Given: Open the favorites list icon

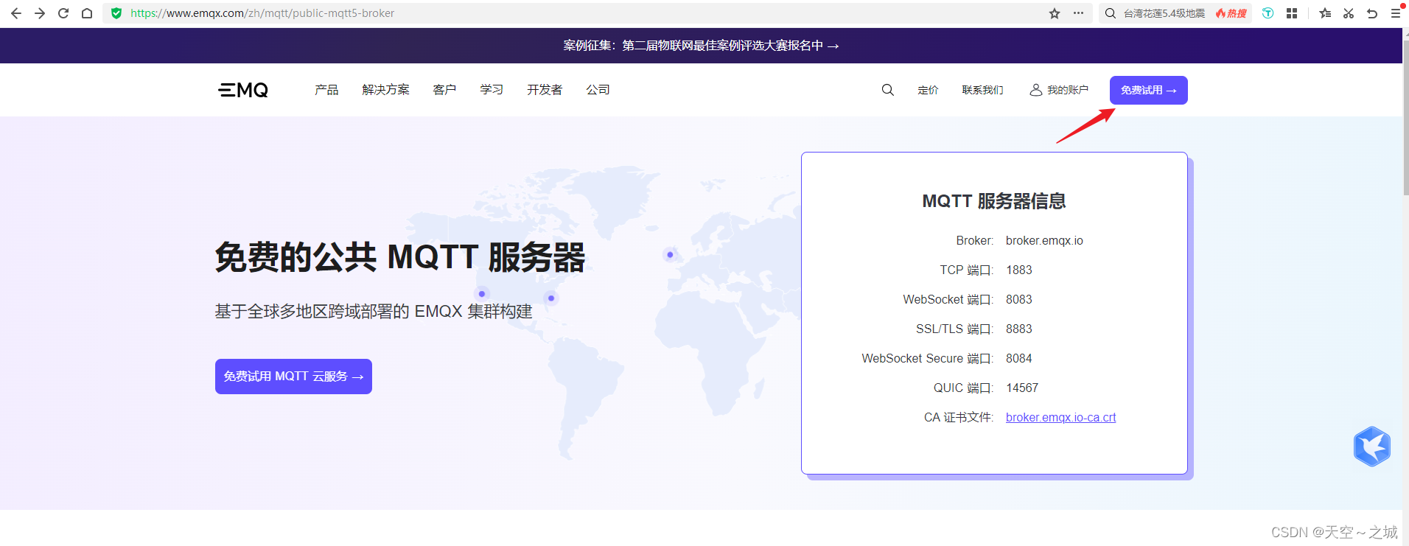Looking at the screenshot, I should [x=1325, y=13].
